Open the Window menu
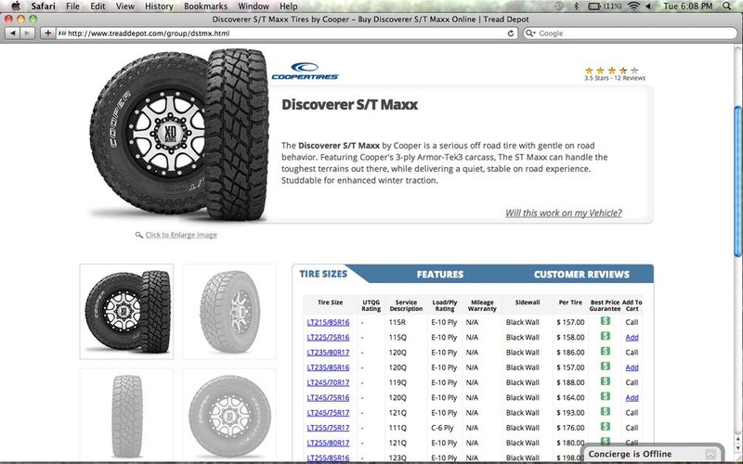Viewport: 743px width, 464px height. point(254,6)
